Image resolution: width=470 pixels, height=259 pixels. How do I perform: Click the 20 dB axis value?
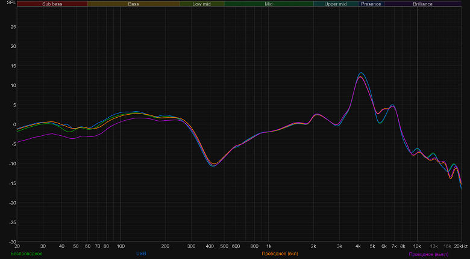pyautogui.click(x=13, y=46)
